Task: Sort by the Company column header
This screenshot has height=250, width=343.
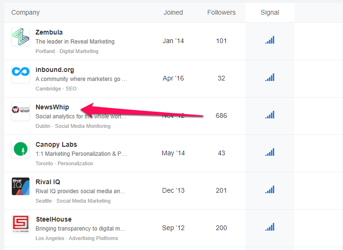Action: (25, 13)
